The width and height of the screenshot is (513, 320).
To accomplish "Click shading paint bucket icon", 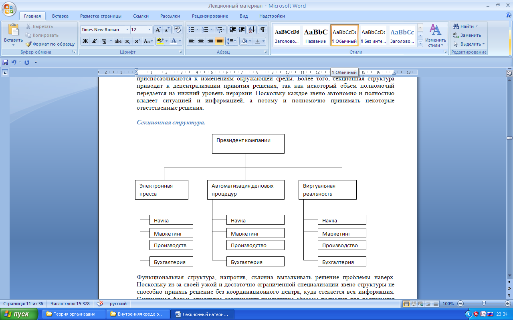I will tap(244, 41).
